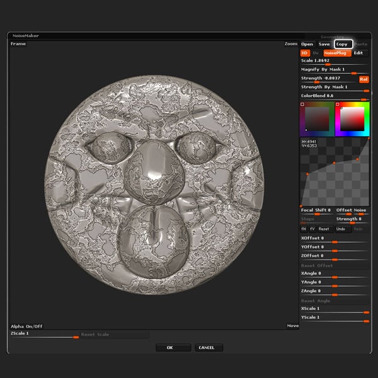Enable the NoisePlug toggle
Screen dimensions: 378x378
336,54
